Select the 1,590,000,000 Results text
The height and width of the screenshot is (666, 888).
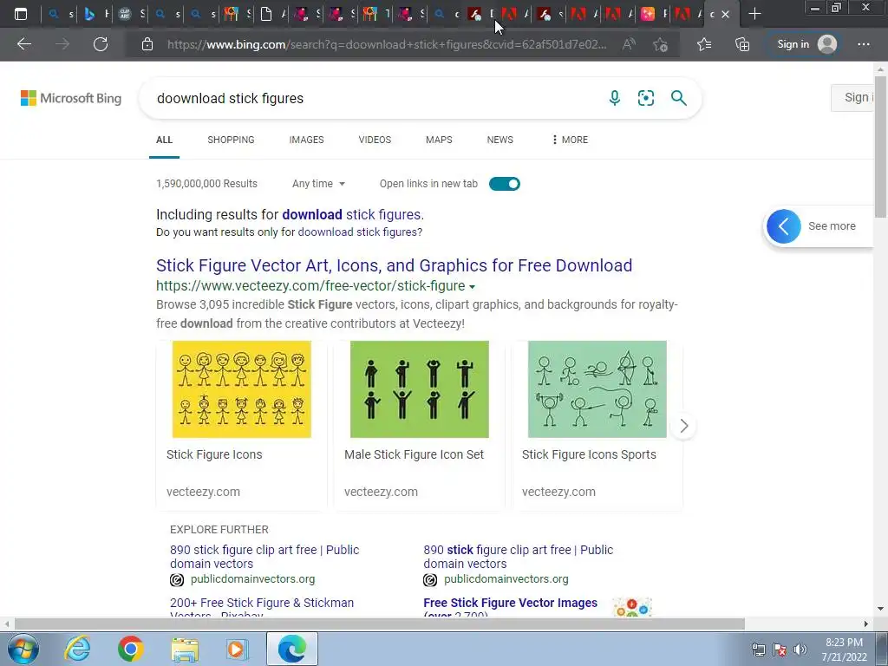click(x=206, y=184)
